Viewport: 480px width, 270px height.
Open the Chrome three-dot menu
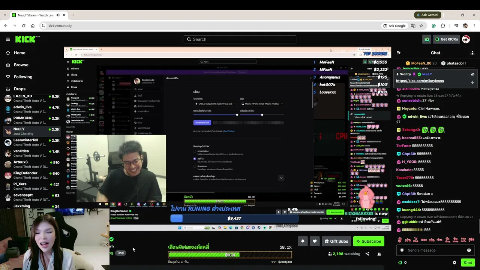(x=474, y=26)
